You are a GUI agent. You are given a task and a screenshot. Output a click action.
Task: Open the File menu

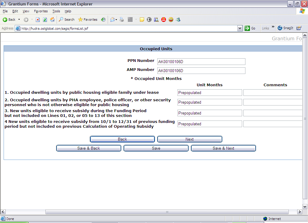(5, 11)
